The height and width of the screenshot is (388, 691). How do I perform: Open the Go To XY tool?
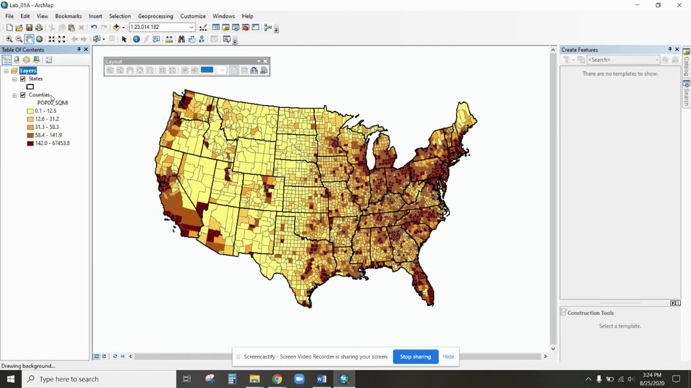[202, 39]
